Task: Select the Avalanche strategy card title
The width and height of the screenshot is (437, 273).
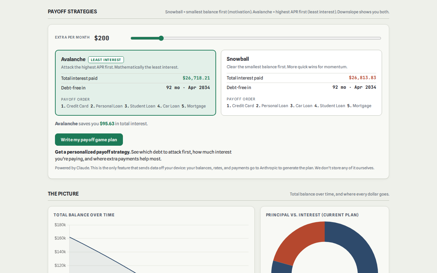Action: (x=73, y=59)
